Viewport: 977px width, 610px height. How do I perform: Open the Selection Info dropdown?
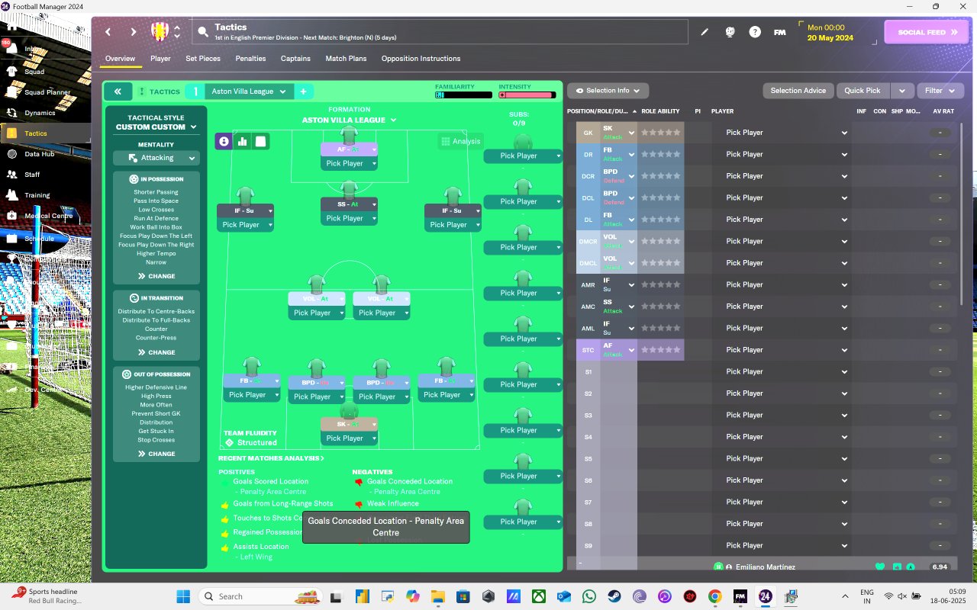point(608,91)
